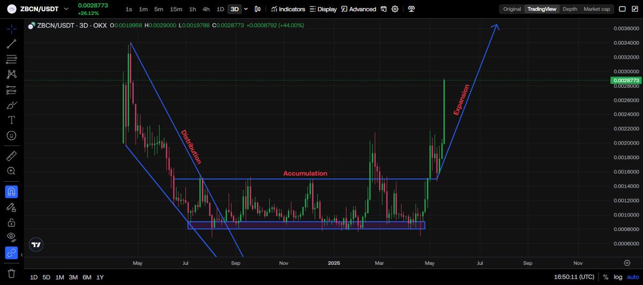The image size is (643, 285).
Task: Select the 1s timeframe
Action: (x=129, y=9)
